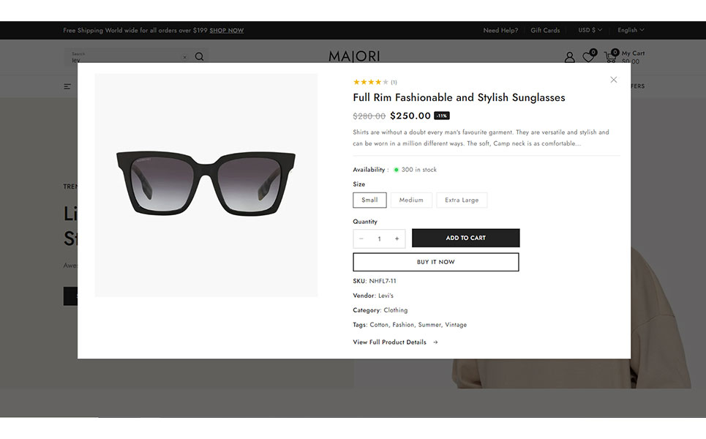
Task: Open the hamburger menu icon
Action: (67, 86)
